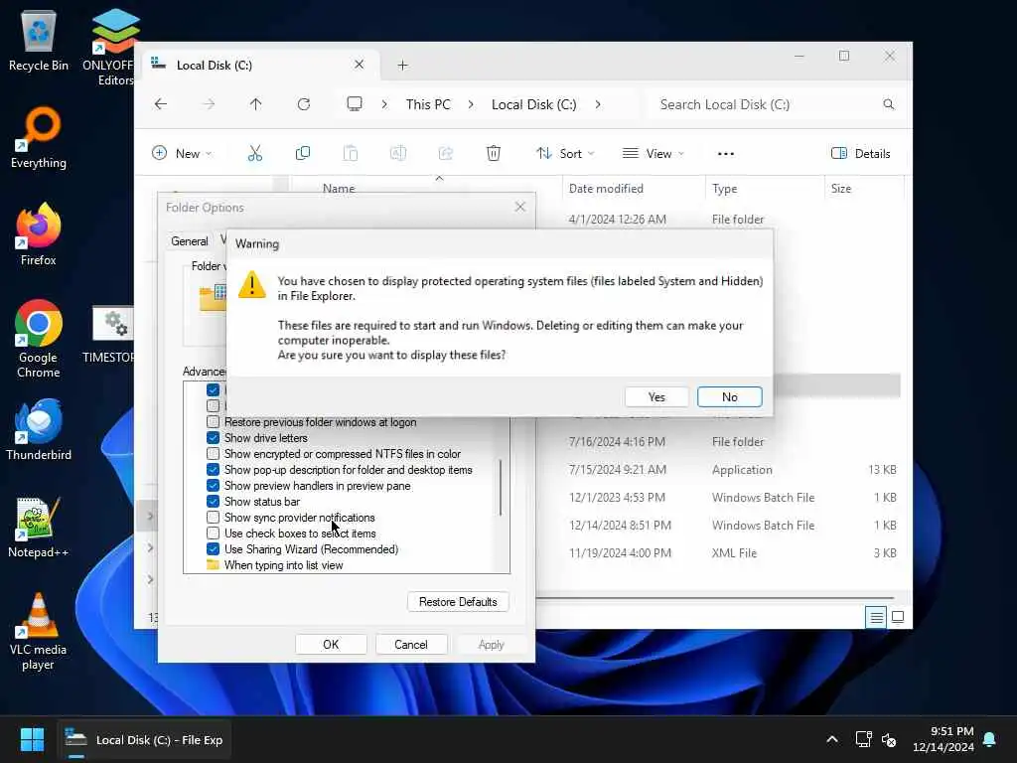Show hidden system tray icons
This screenshot has width=1017, height=763.
tap(832, 739)
